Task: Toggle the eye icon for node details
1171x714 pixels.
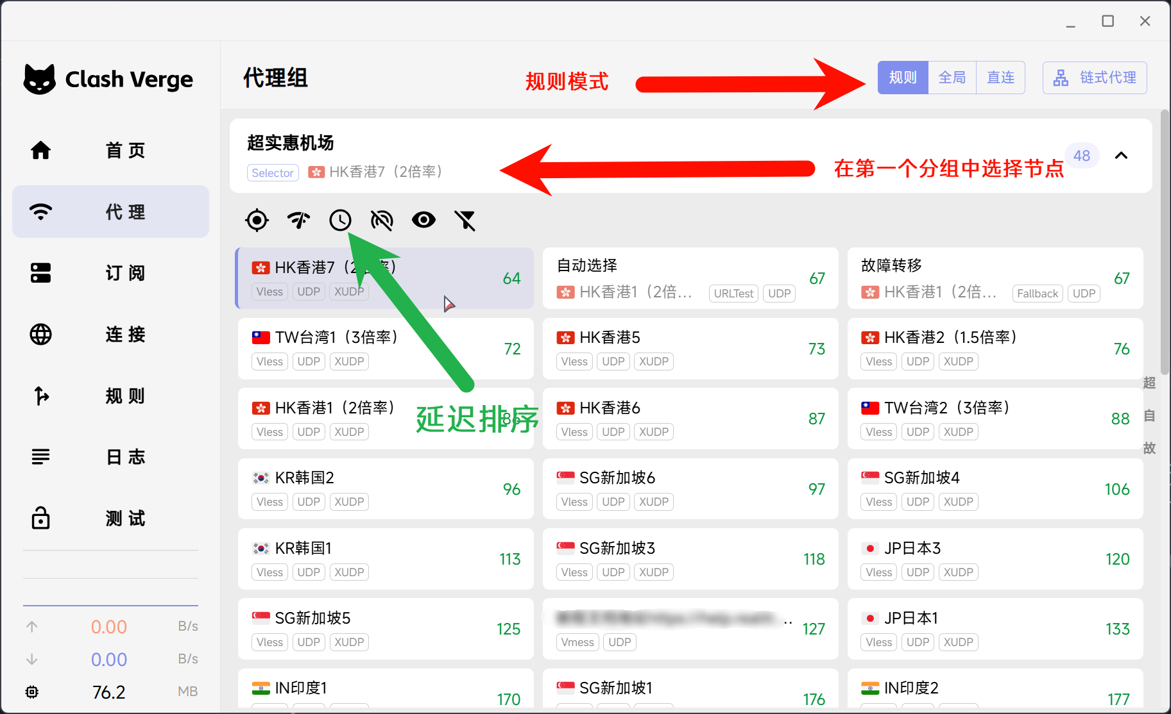Action: (423, 220)
